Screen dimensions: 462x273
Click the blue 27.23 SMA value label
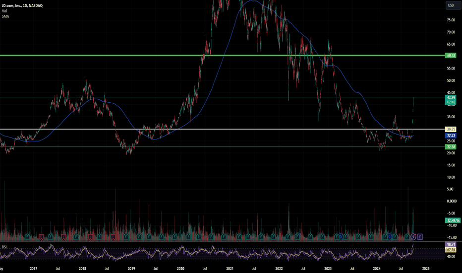[451, 136]
